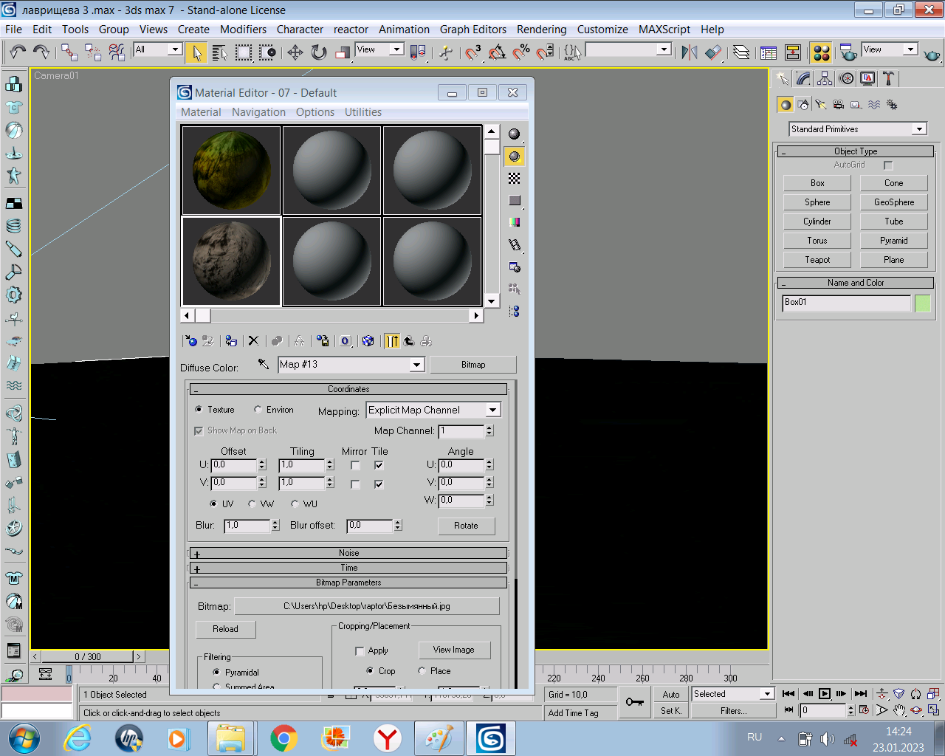The height and width of the screenshot is (756, 945).
Task: Create a Teapot primitive
Action: (817, 260)
